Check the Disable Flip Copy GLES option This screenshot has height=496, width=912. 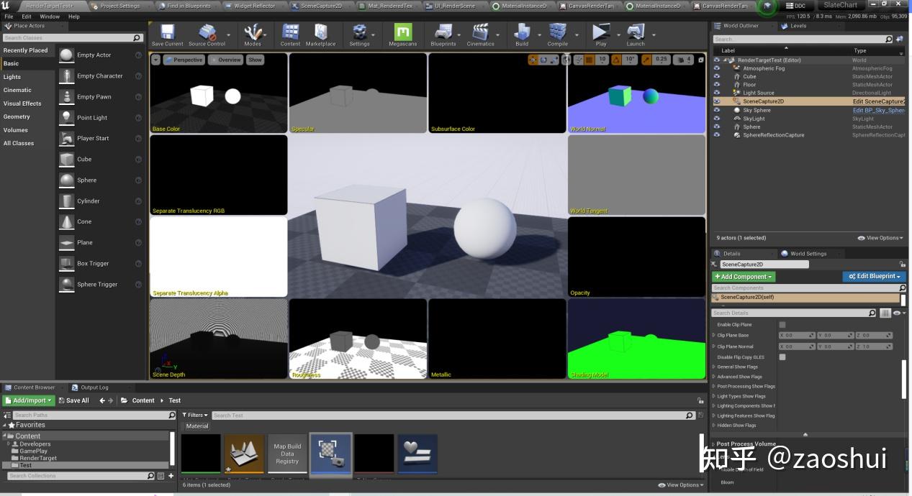[782, 357]
